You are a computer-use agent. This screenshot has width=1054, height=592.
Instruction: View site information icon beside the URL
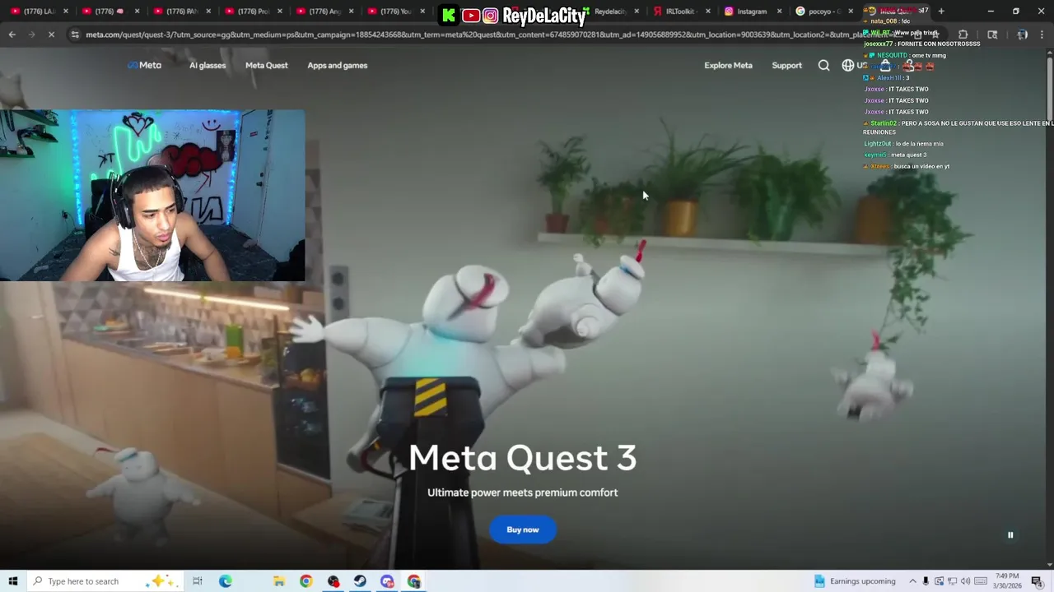tap(75, 35)
